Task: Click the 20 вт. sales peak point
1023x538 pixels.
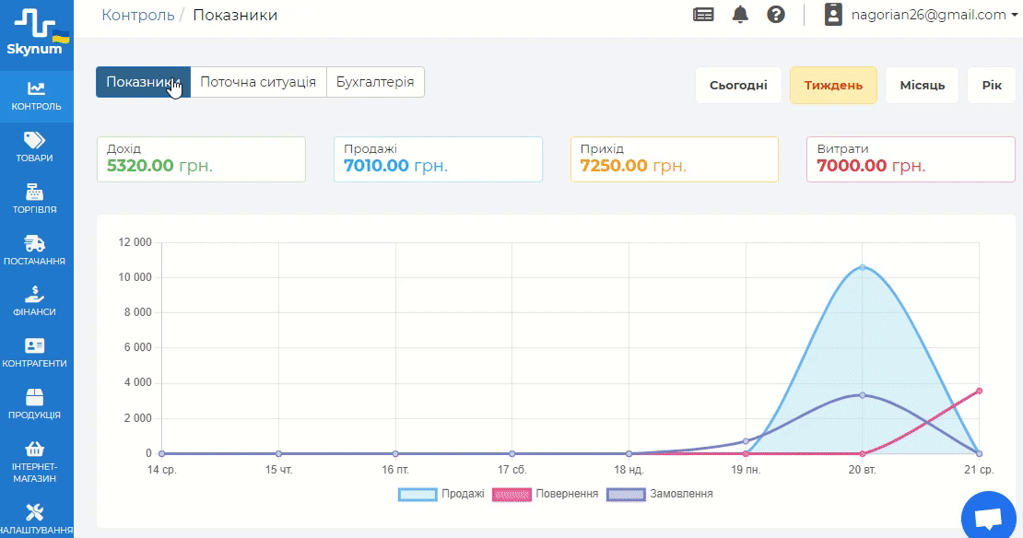Action: pyautogui.click(x=863, y=267)
